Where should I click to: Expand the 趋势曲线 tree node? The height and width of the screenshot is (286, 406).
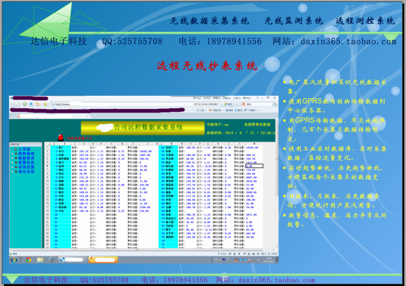coord(12,153)
